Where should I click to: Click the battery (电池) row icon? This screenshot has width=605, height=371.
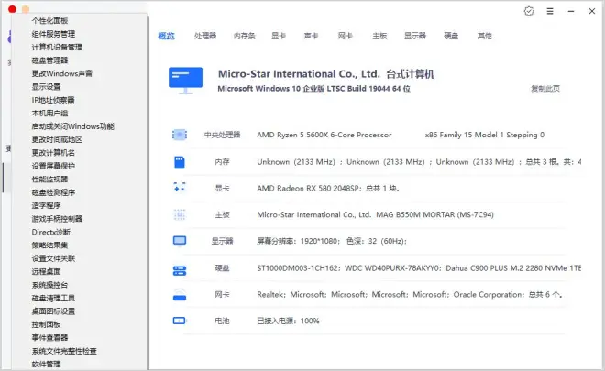(179, 322)
